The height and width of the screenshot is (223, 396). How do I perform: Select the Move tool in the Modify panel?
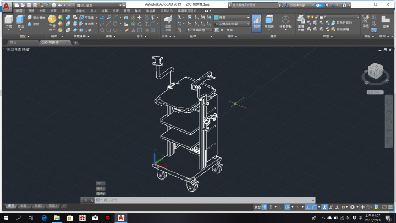pyautogui.click(x=140, y=18)
